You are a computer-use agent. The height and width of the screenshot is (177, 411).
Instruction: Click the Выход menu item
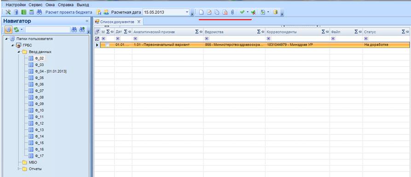click(83, 5)
